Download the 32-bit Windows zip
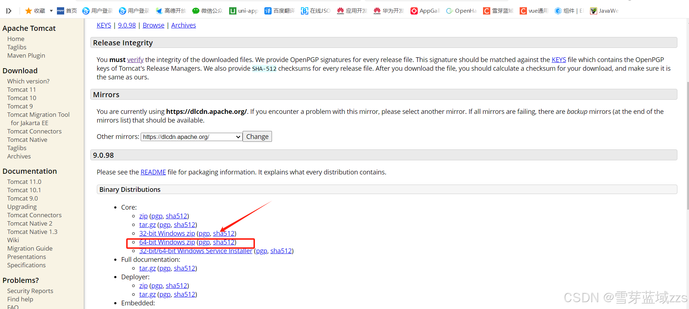Viewport: 689px width, 309px height. 167,234
